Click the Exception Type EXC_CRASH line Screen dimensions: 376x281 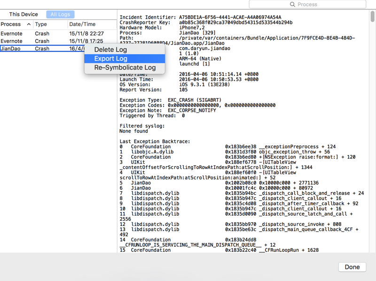click(x=171, y=100)
